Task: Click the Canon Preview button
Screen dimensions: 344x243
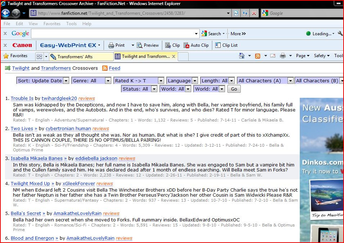Action: (148, 45)
